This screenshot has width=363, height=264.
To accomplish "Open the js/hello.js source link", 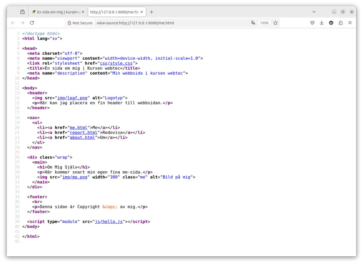I will click(x=108, y=222).
